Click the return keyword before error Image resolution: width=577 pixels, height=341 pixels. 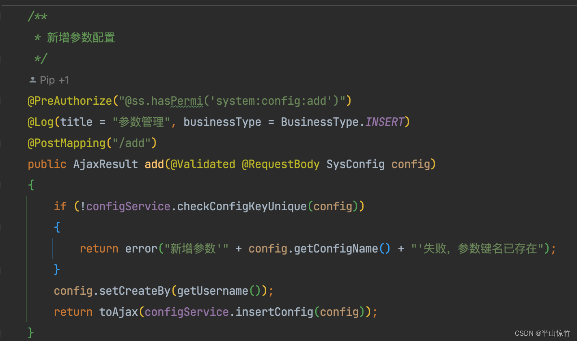coord(99,248)
